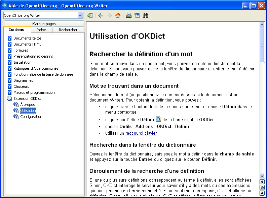Viewport: 267px width, 198px height.
Task: Click the Diagrammes question-mark icon
Action: point(10,80)
